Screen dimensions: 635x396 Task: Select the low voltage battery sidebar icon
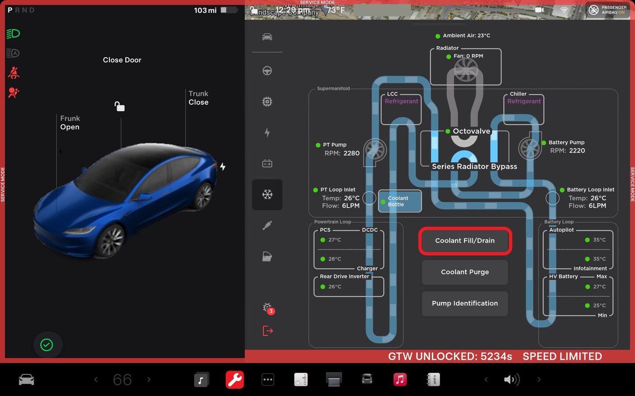[x=267, y=164]
